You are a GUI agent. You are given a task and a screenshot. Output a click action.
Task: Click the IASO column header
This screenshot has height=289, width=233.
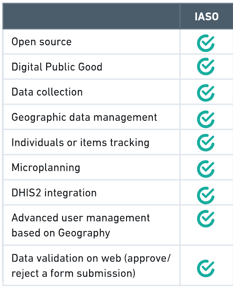206,17
